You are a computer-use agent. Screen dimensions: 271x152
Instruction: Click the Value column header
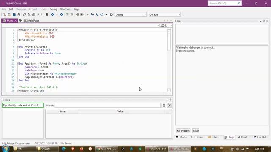click(x=120, y=111)
